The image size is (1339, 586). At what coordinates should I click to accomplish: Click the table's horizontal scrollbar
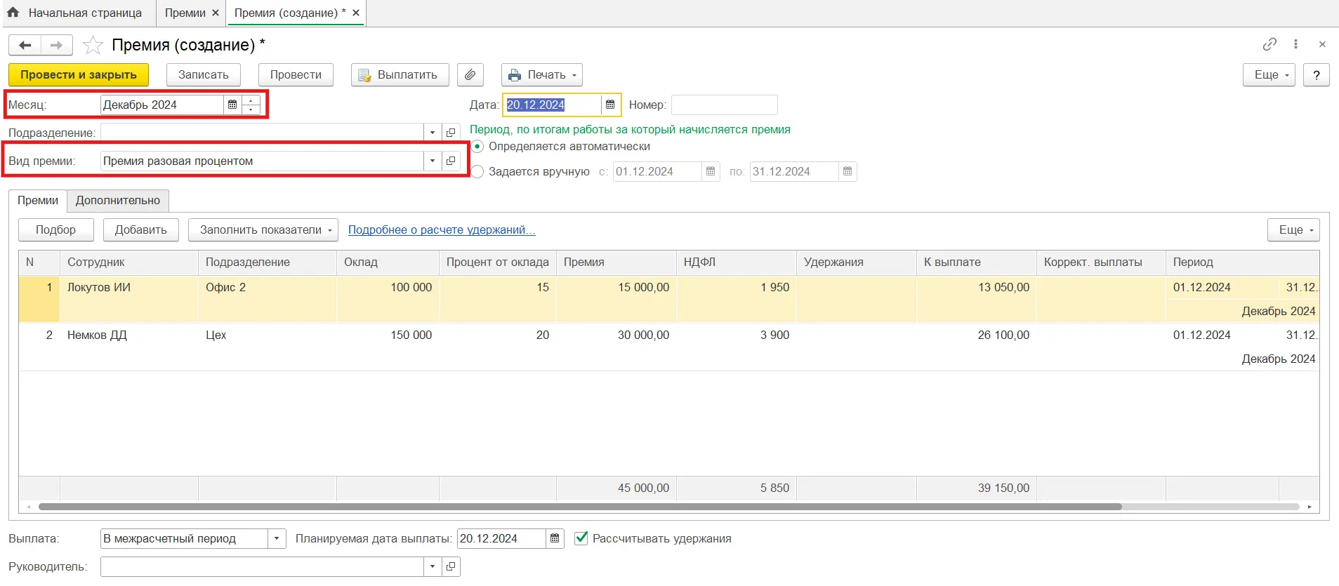tap(579, 507)
